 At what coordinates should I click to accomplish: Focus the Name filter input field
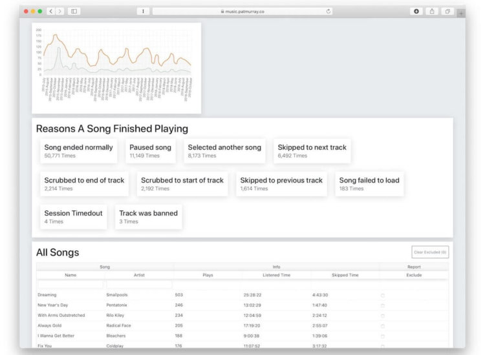pos(70,284)
